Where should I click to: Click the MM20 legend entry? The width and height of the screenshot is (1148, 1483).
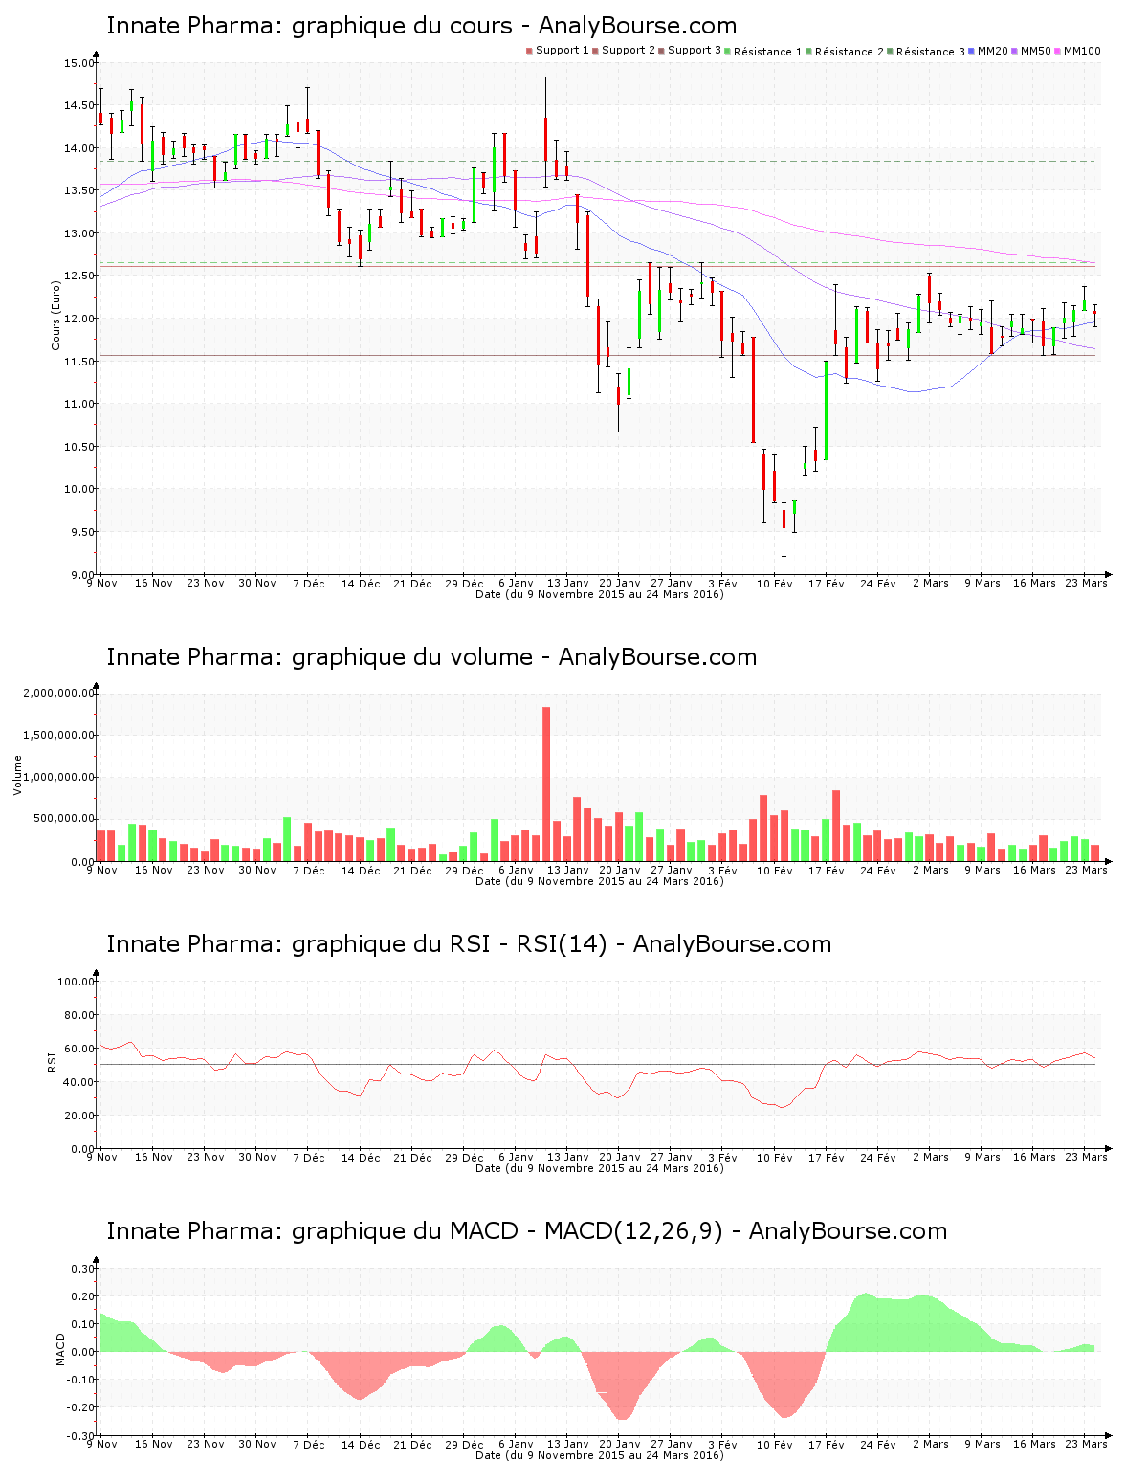pyautogui.click(x=988, y=51)
